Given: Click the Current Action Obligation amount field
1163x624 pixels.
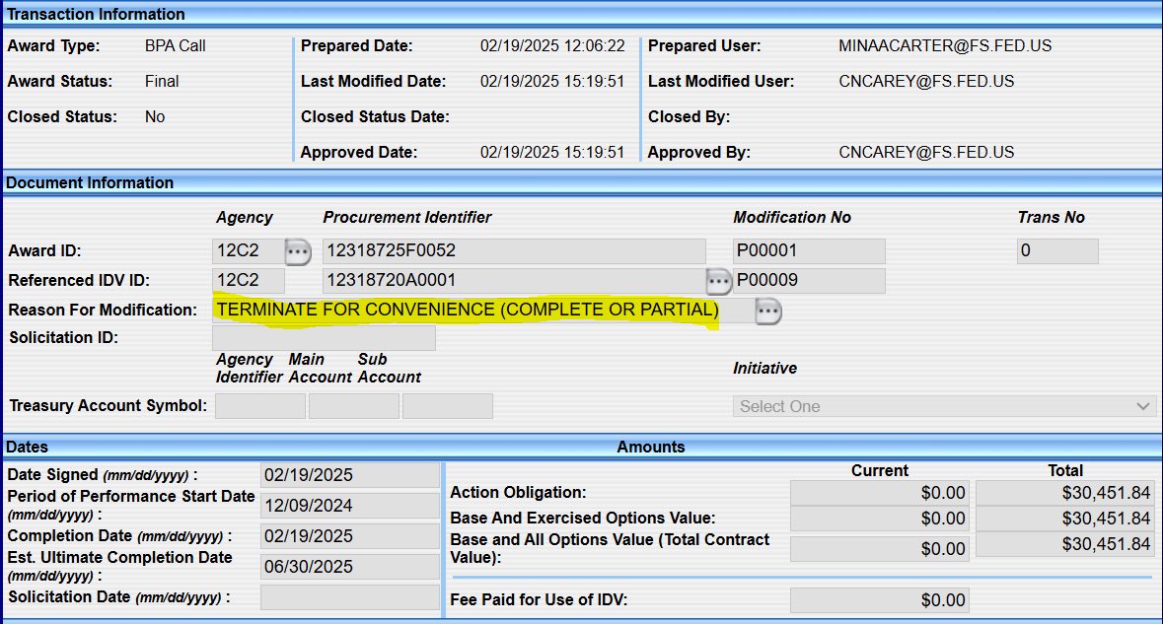Looking at the screenshot, I should pos(879,493).
